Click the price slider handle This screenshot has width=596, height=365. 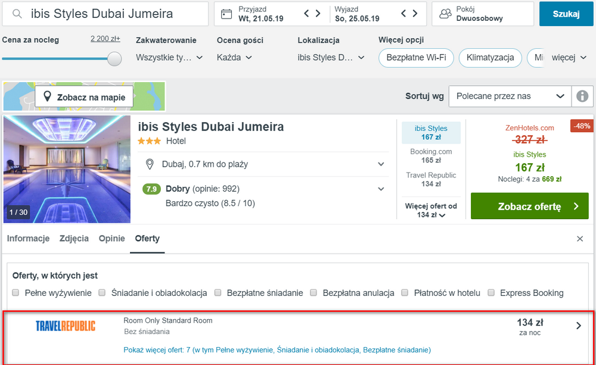[114, 59]
